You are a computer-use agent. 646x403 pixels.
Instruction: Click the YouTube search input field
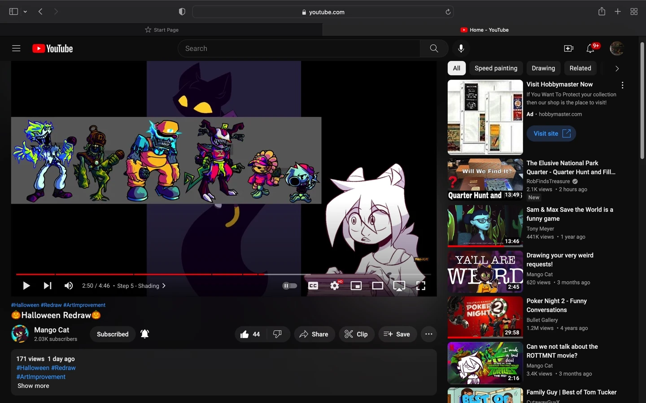[x=299, y=48]
